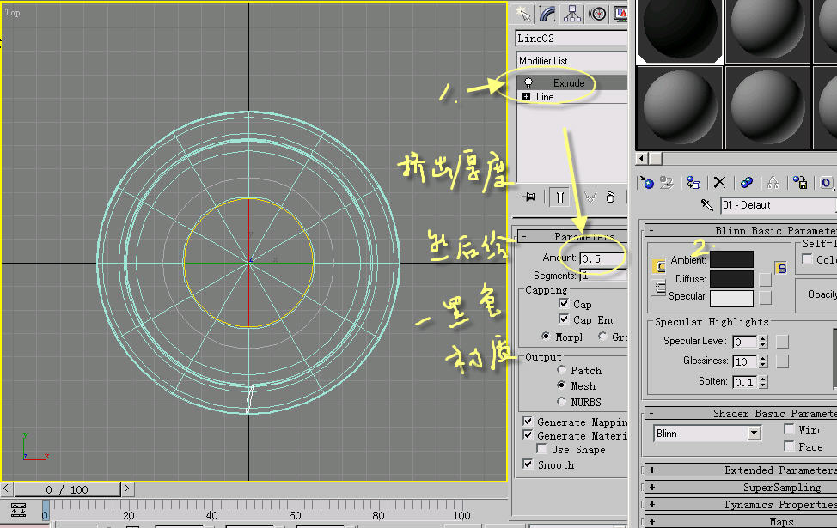Remove modifier using the trash can icon

pyautogui.click(x=611, y=197)
